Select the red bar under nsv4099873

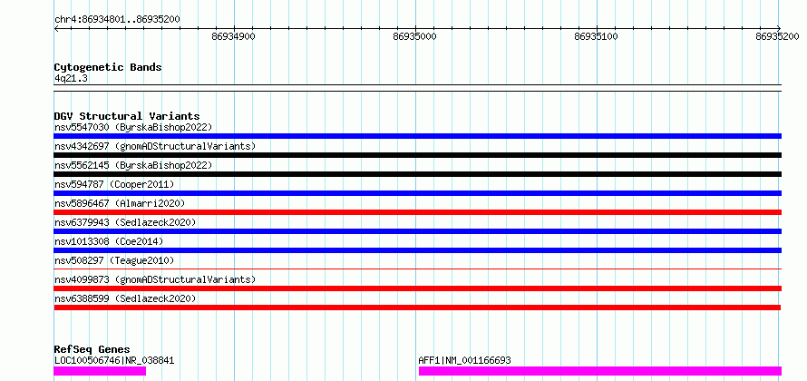[x=417, y=288]
